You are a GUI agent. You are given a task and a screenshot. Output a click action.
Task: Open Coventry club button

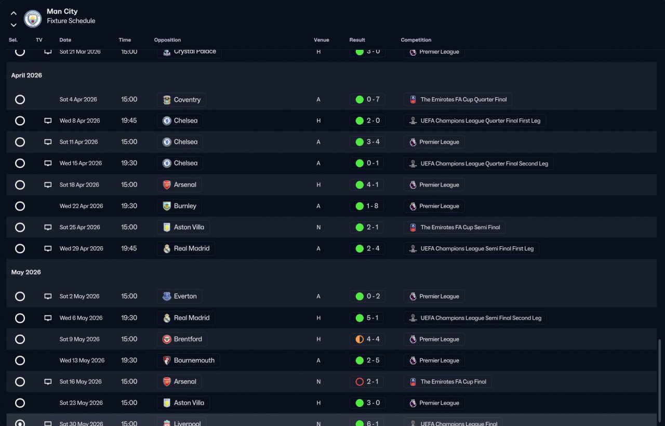tap(181, 100)
